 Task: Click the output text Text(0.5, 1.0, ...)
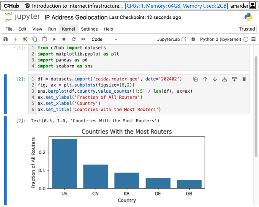95,121
